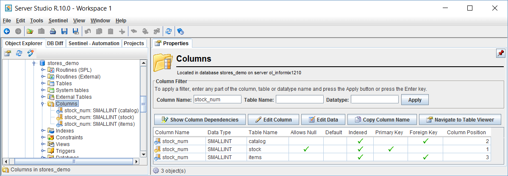Image resolution: width=508 pixels, height=176 pixels.
Task: Click Allows Null checkmark for stock table row
Action: pyautogui.click(x=306, y=149)
